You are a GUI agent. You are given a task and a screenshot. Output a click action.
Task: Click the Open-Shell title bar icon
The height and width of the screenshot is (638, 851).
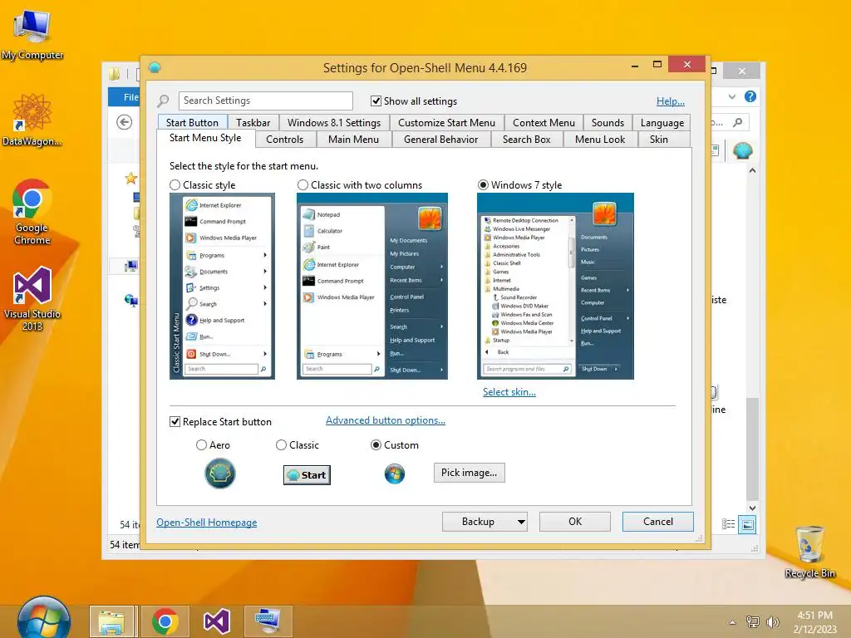(155, 67)
